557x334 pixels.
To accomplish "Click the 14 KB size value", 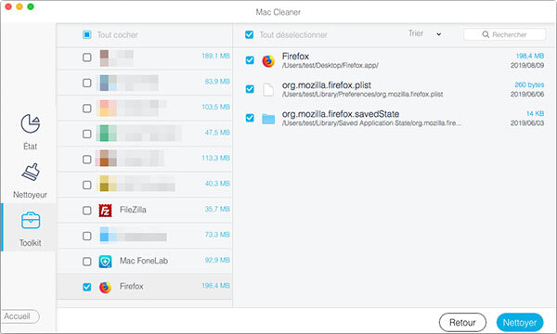I will [535, 113].
